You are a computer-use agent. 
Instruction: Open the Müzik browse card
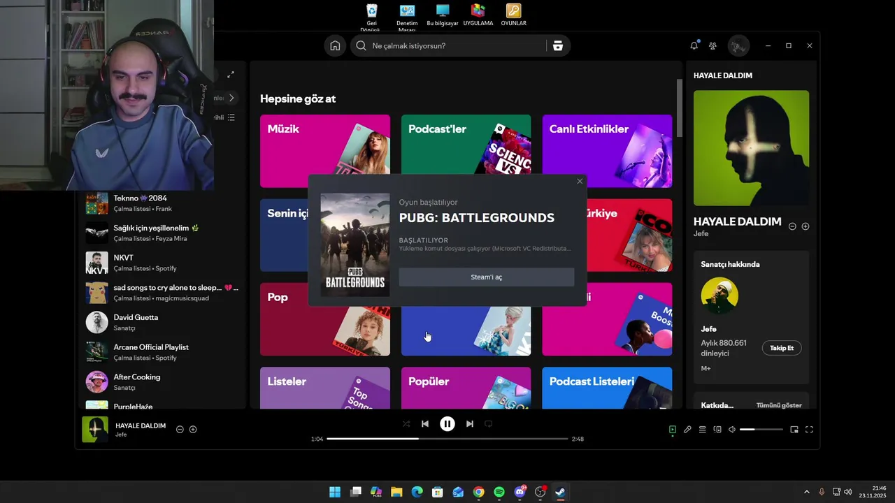pyautogui.click(x=325, y=151)
